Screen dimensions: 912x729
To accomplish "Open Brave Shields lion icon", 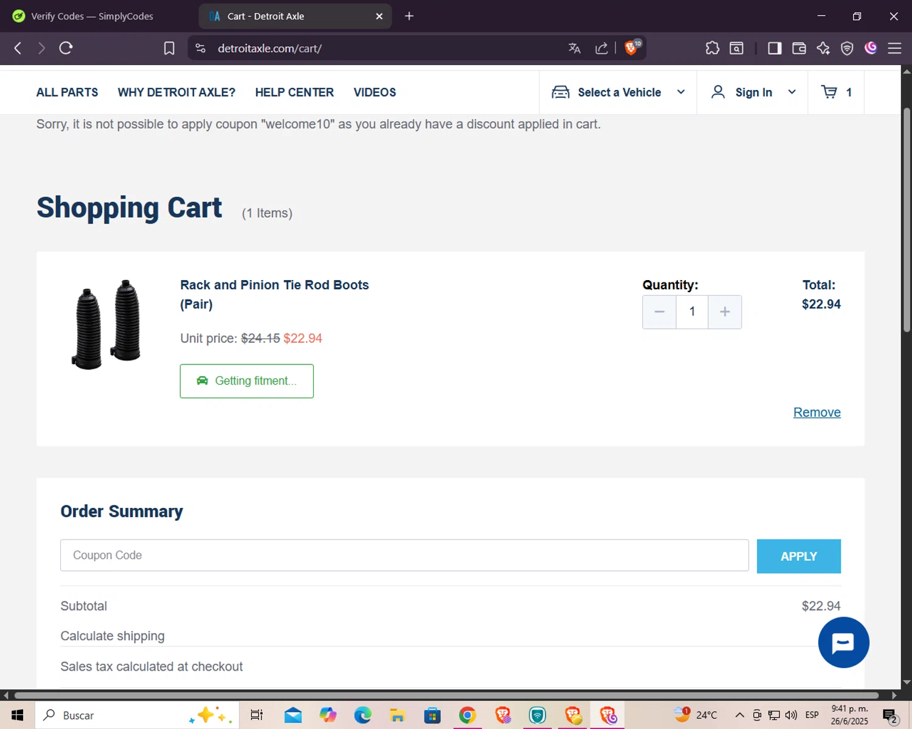I will [x=632, y=48].
